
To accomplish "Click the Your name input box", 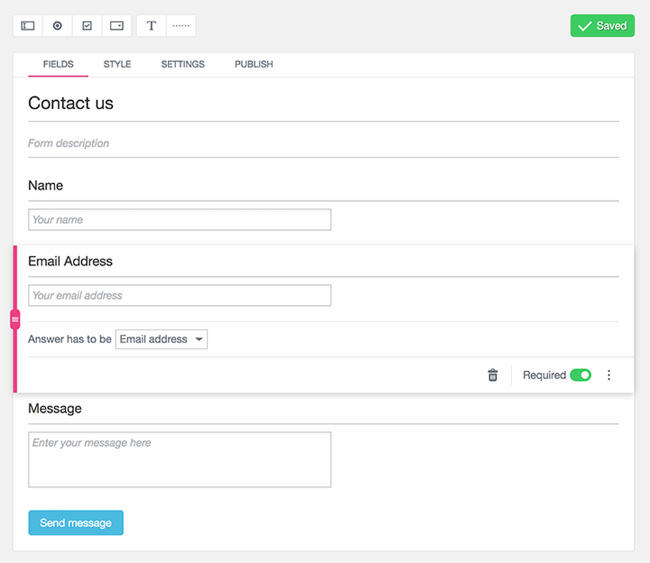I will (179, 220).
